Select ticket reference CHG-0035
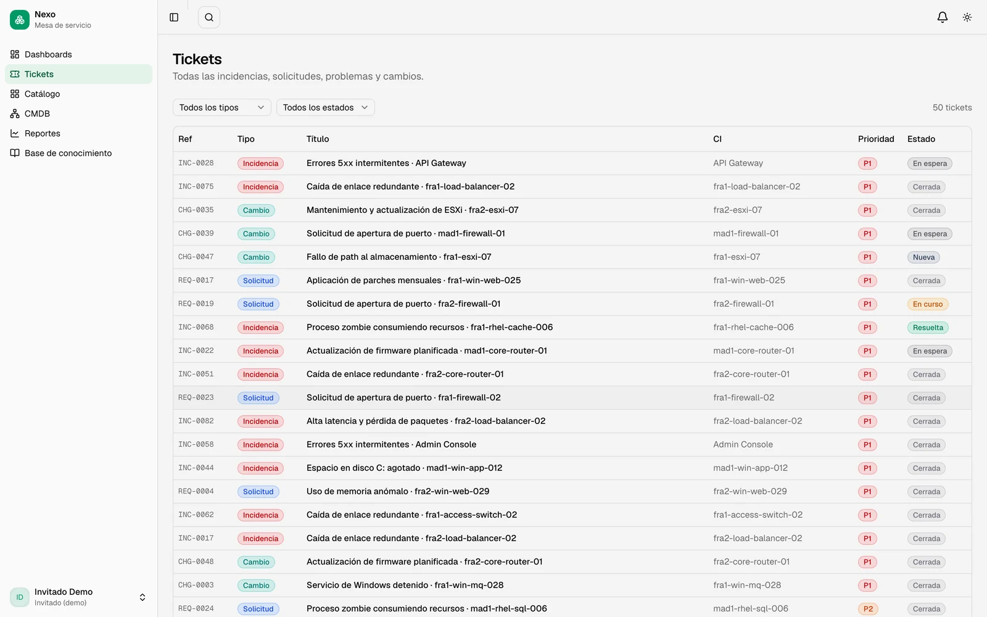The image size is (987, 617). tap(196, 210)
